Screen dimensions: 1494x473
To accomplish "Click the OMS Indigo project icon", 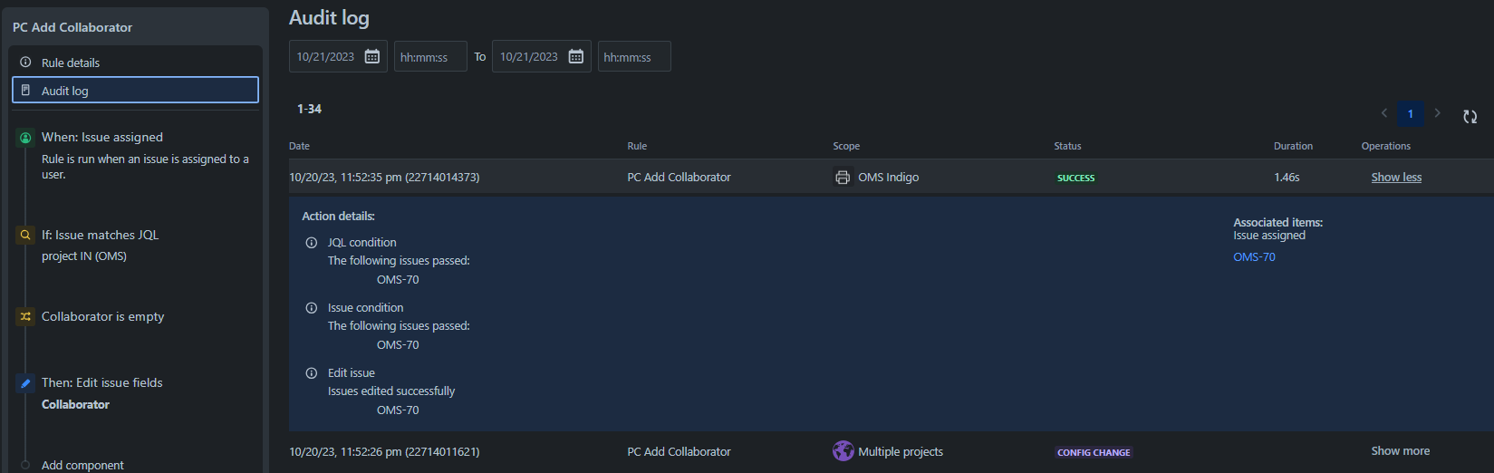I will coord(843,178).
